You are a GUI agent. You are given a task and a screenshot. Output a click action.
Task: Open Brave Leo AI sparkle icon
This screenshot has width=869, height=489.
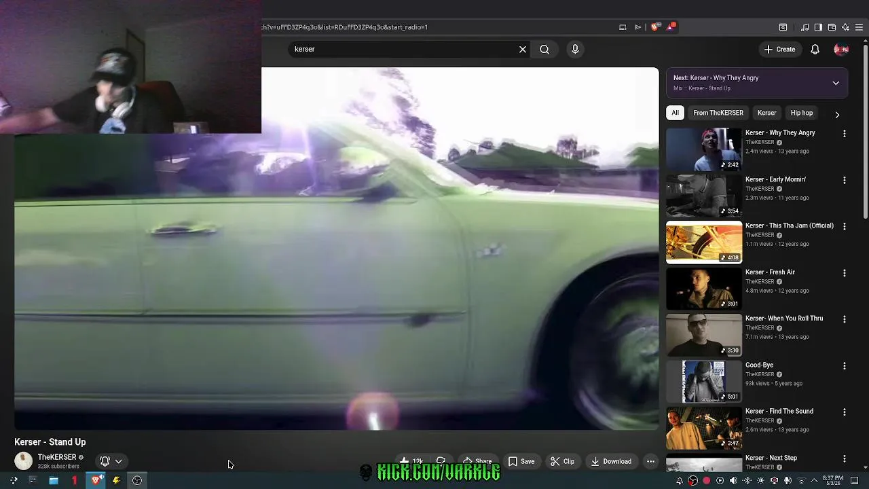[845, 27]
